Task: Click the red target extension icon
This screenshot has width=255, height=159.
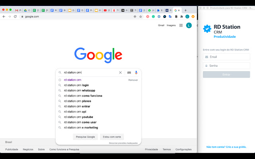Action: coord(147,17)
